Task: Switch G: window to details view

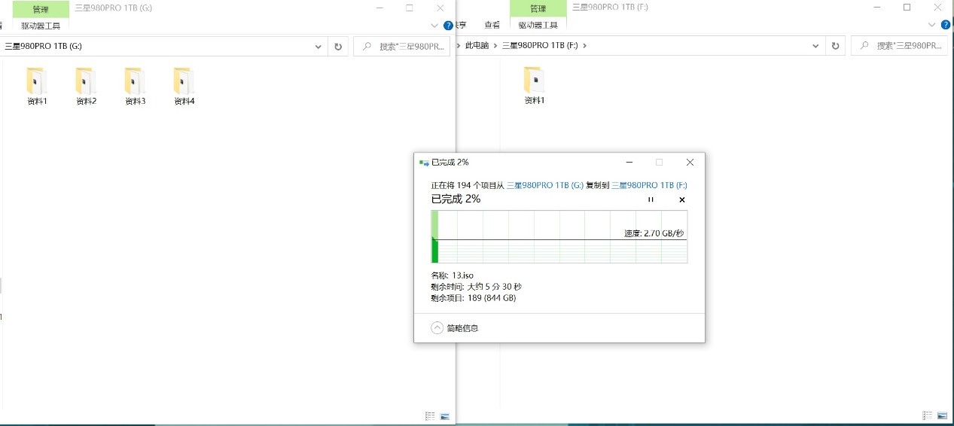Action: coord(430,415)
